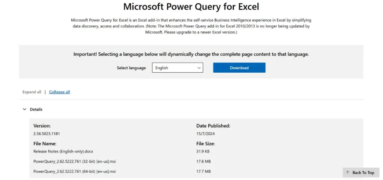Click the blue Download button
383x180 pixels.
click(239, 68)
